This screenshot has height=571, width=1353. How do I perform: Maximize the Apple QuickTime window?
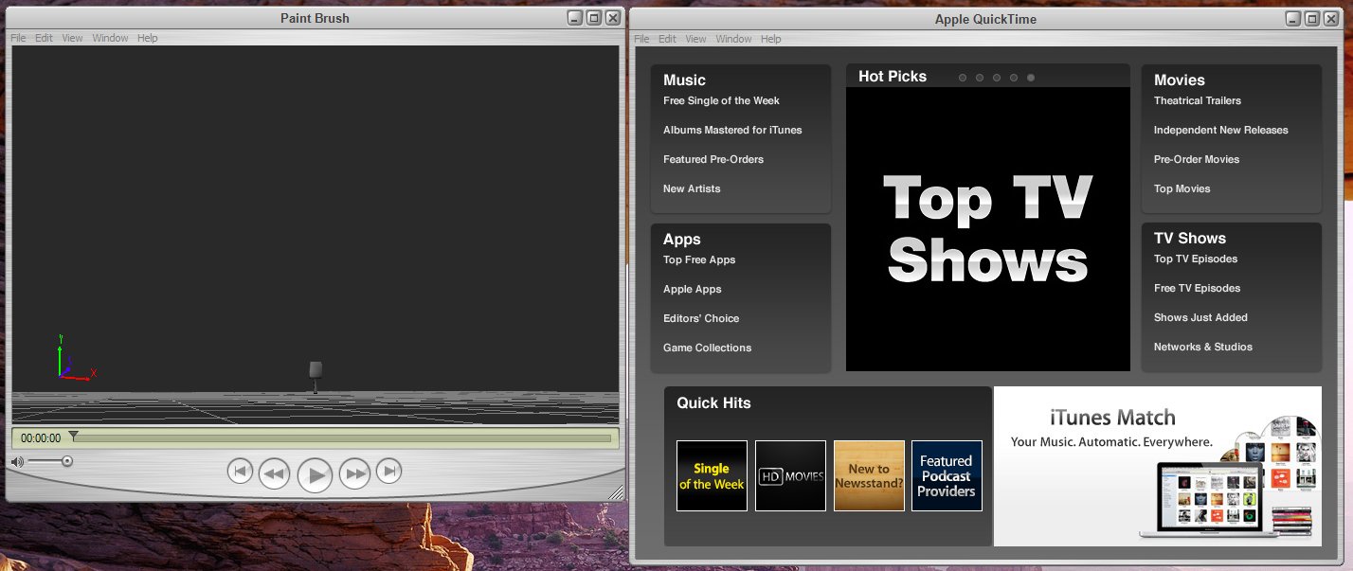tap(1312, 19)
